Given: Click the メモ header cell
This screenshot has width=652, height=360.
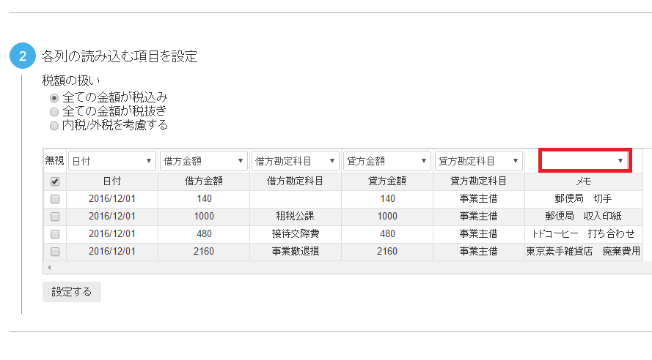Looking at the screenshot, I should point(584,181).
